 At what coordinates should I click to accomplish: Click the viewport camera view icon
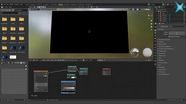(x=151, y=27)
